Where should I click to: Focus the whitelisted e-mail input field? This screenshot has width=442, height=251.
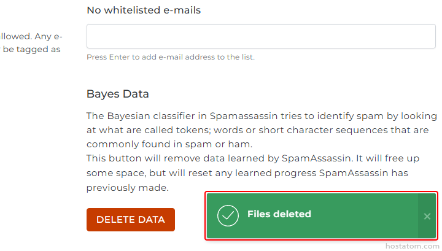[x=261, y=36]
